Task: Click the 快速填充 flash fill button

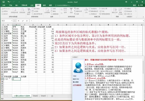Action: click(93, 9)
